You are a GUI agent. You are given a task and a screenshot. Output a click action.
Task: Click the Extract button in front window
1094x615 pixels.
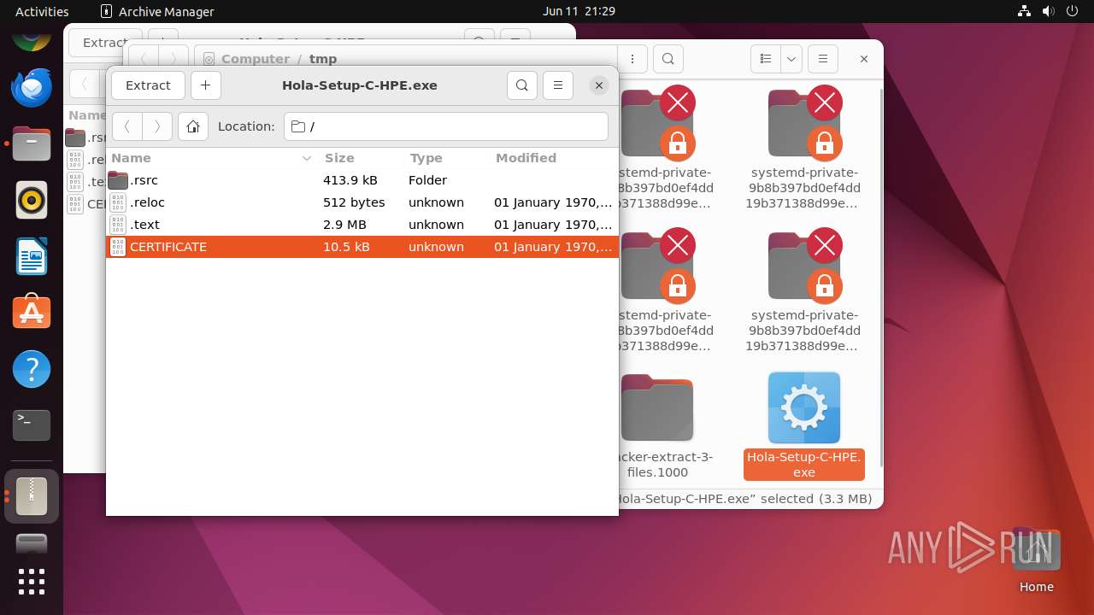(x=148, y=85)
